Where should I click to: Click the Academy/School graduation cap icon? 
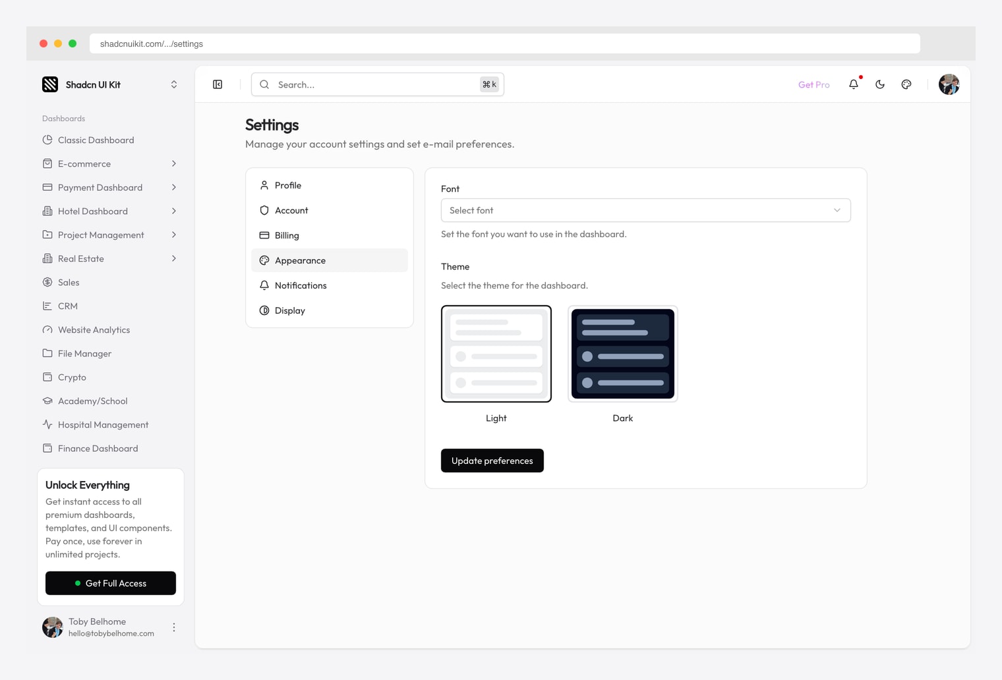coord(47,401)
